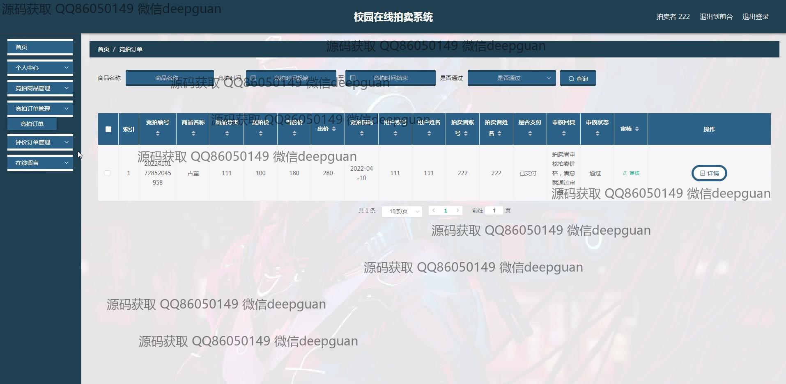Click the 商品名称 search input field

click(170, 78)
